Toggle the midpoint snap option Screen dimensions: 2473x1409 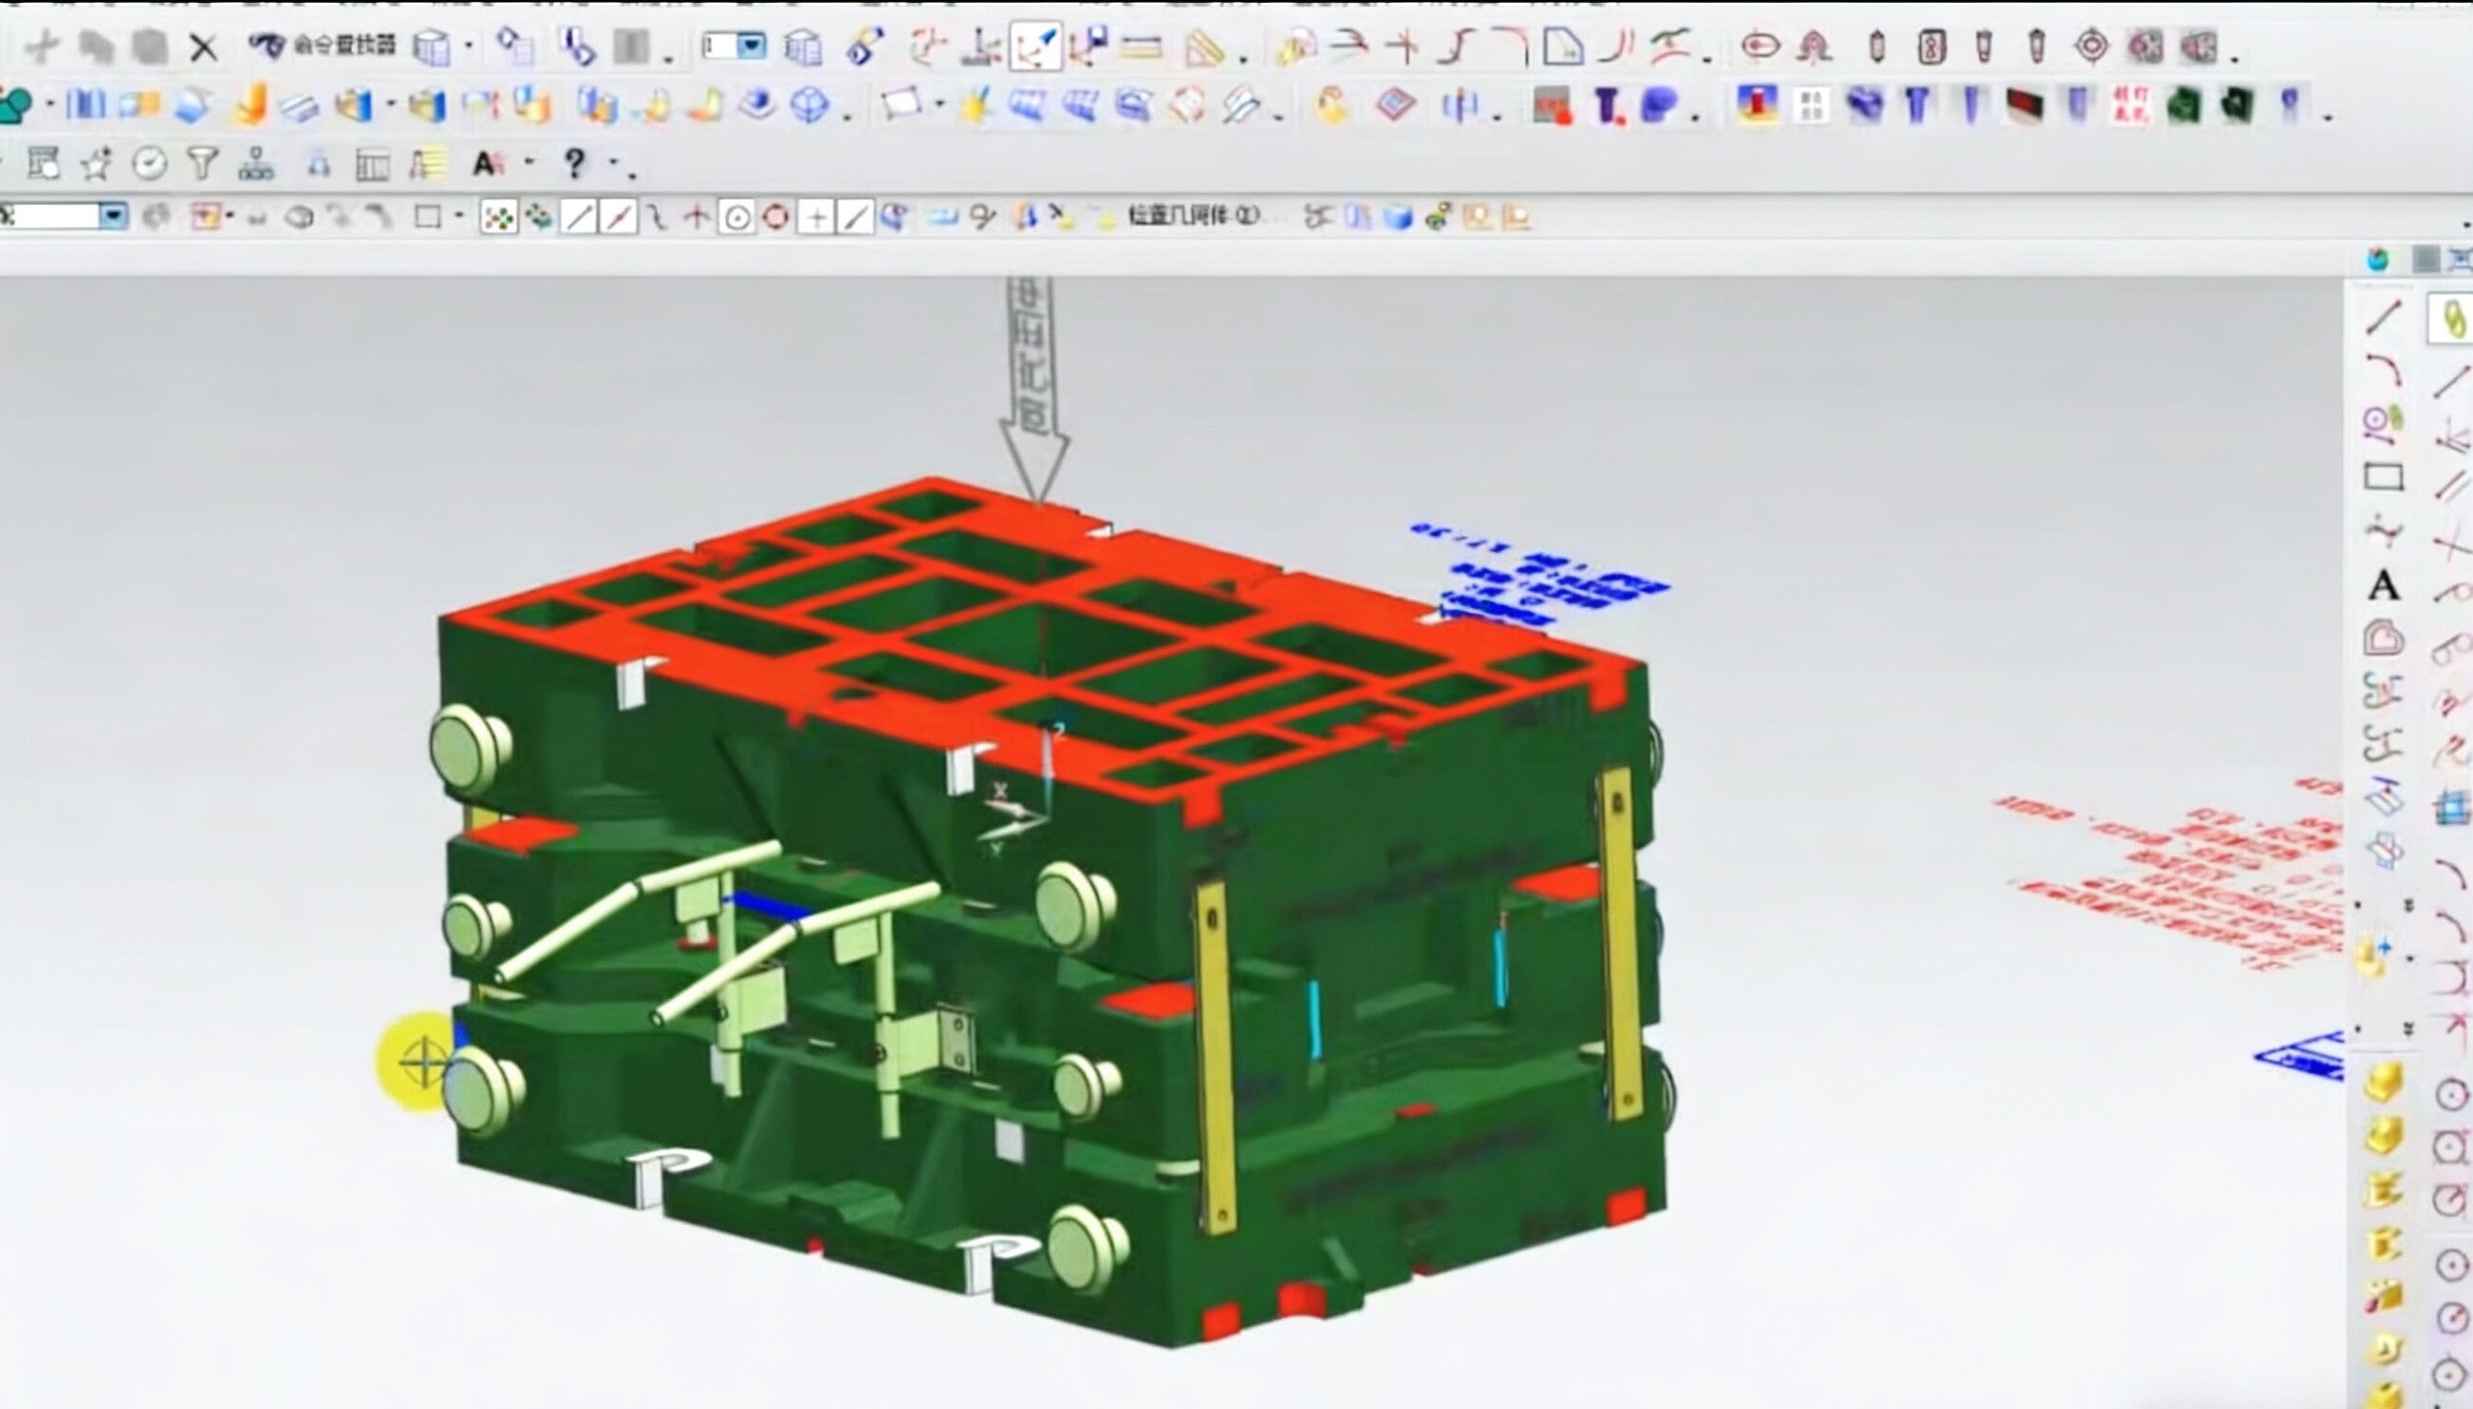(x=619, y=217)
